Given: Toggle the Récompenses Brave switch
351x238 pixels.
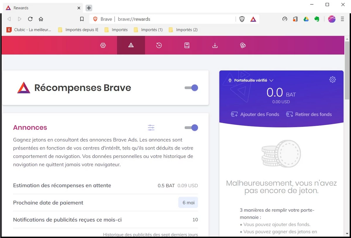Looking at the screenshot, I should coord(191,88).
